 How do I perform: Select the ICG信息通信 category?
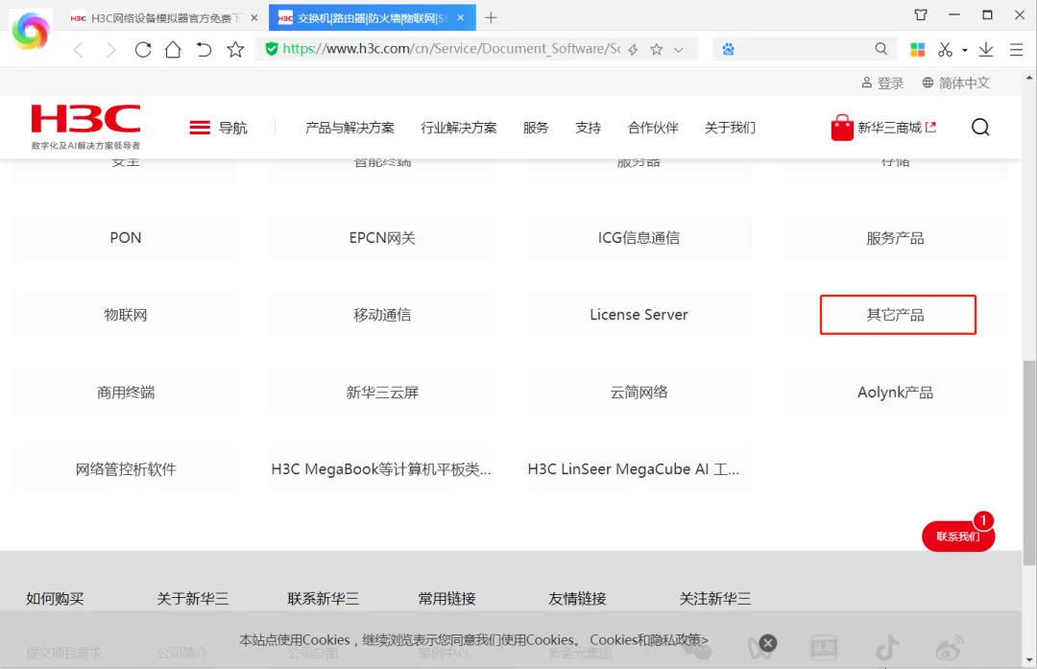click(639, 238)
